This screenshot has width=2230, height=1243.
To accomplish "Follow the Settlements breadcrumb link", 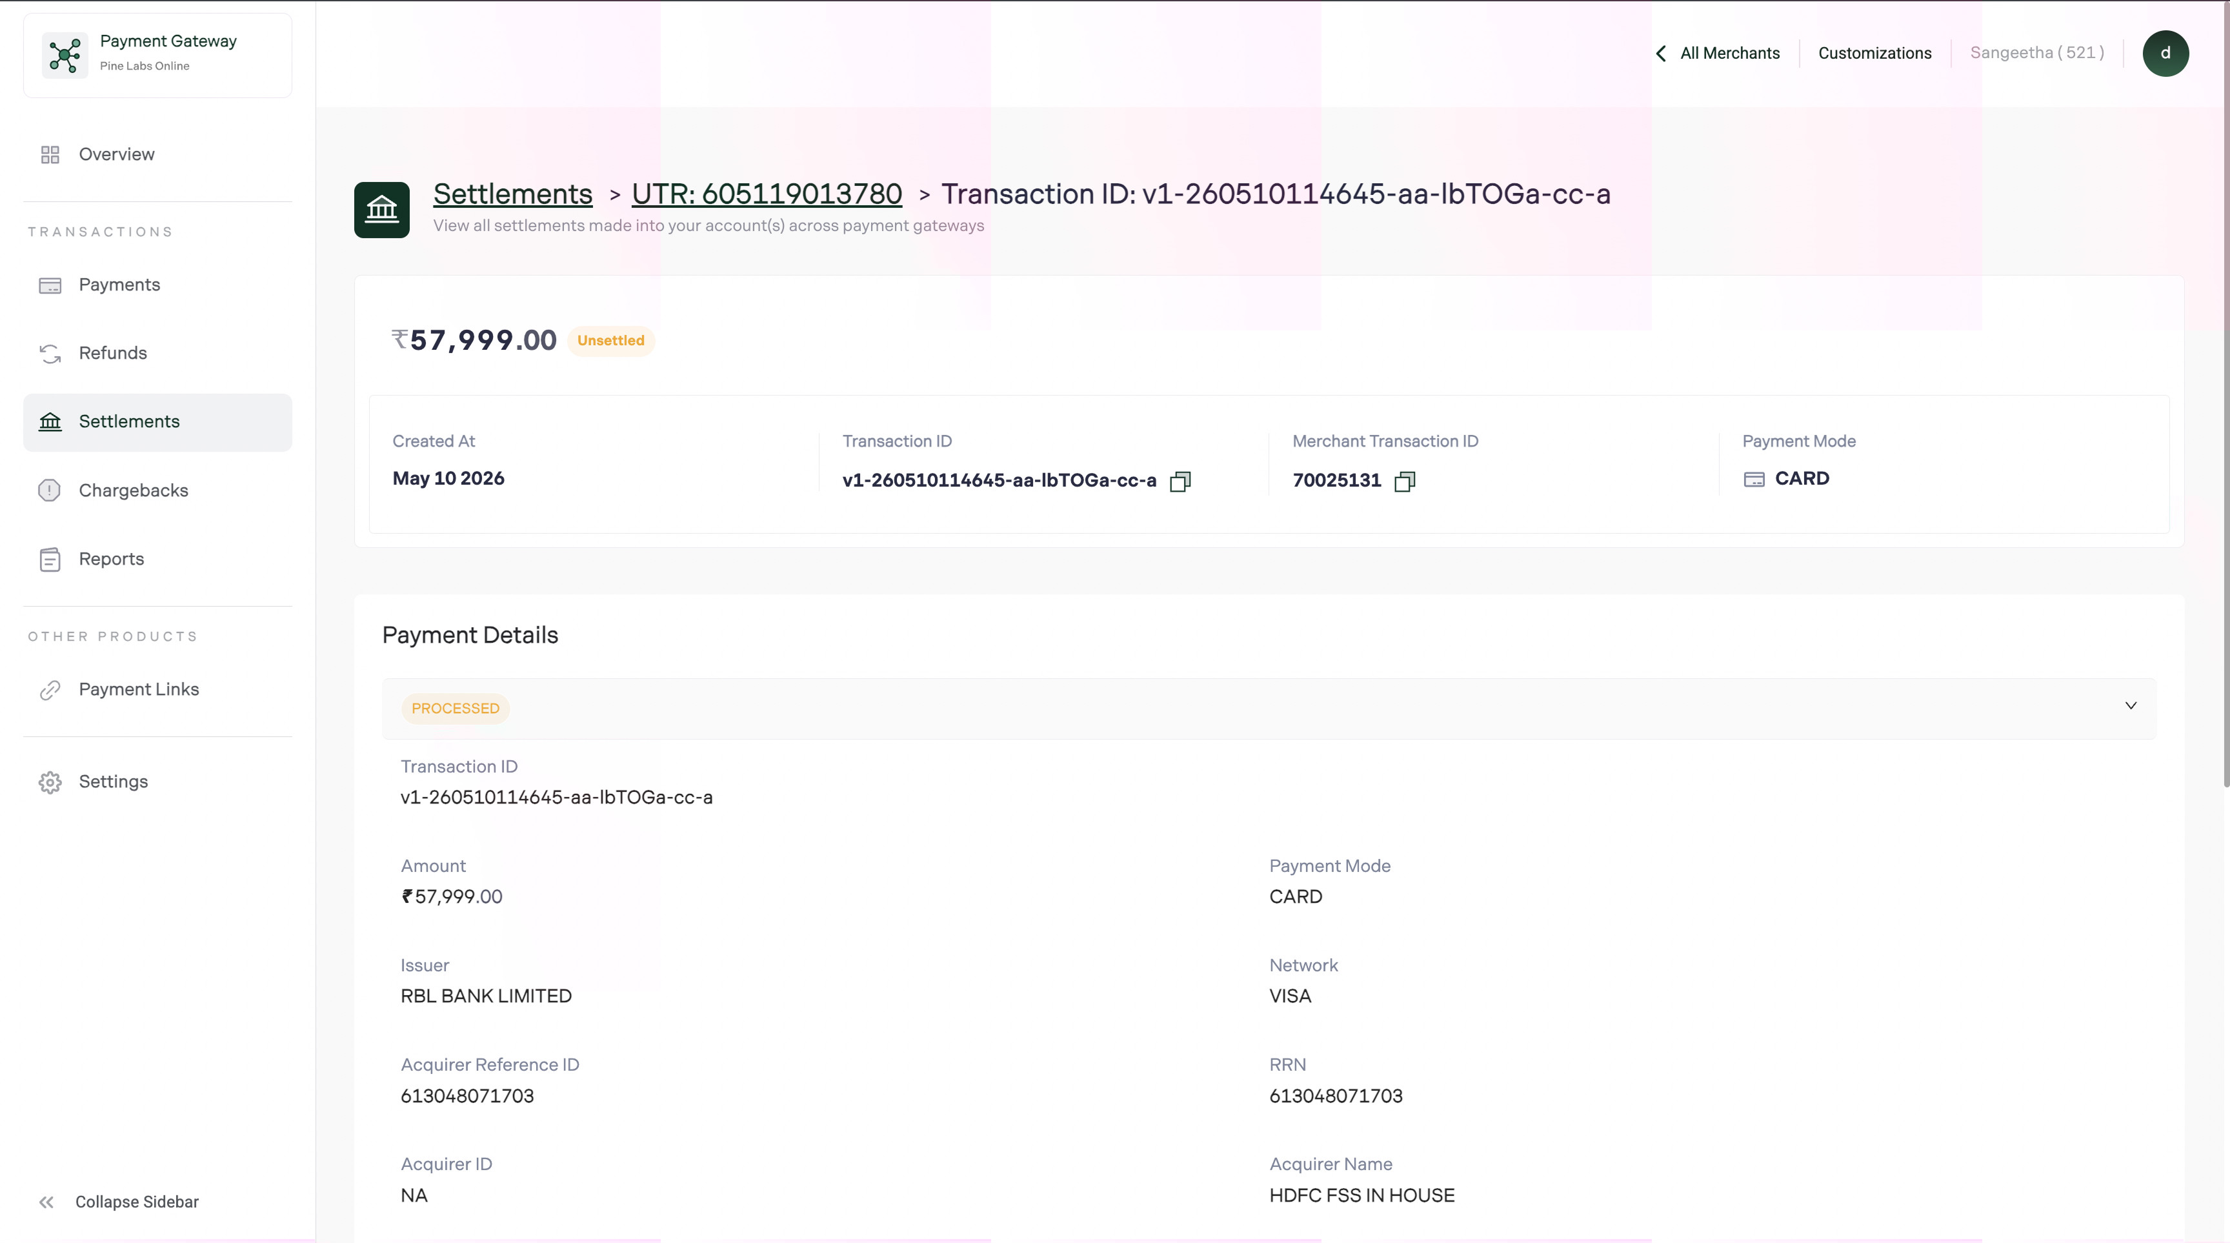I will [512, 194].
